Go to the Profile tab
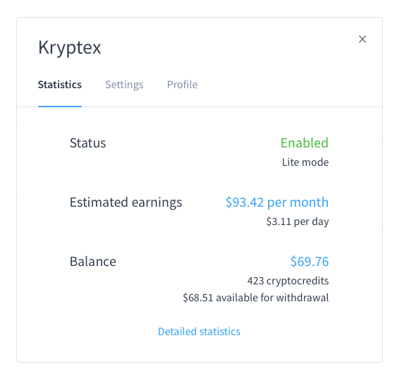Viewport: 402px width, 381px height. [182, 85]
